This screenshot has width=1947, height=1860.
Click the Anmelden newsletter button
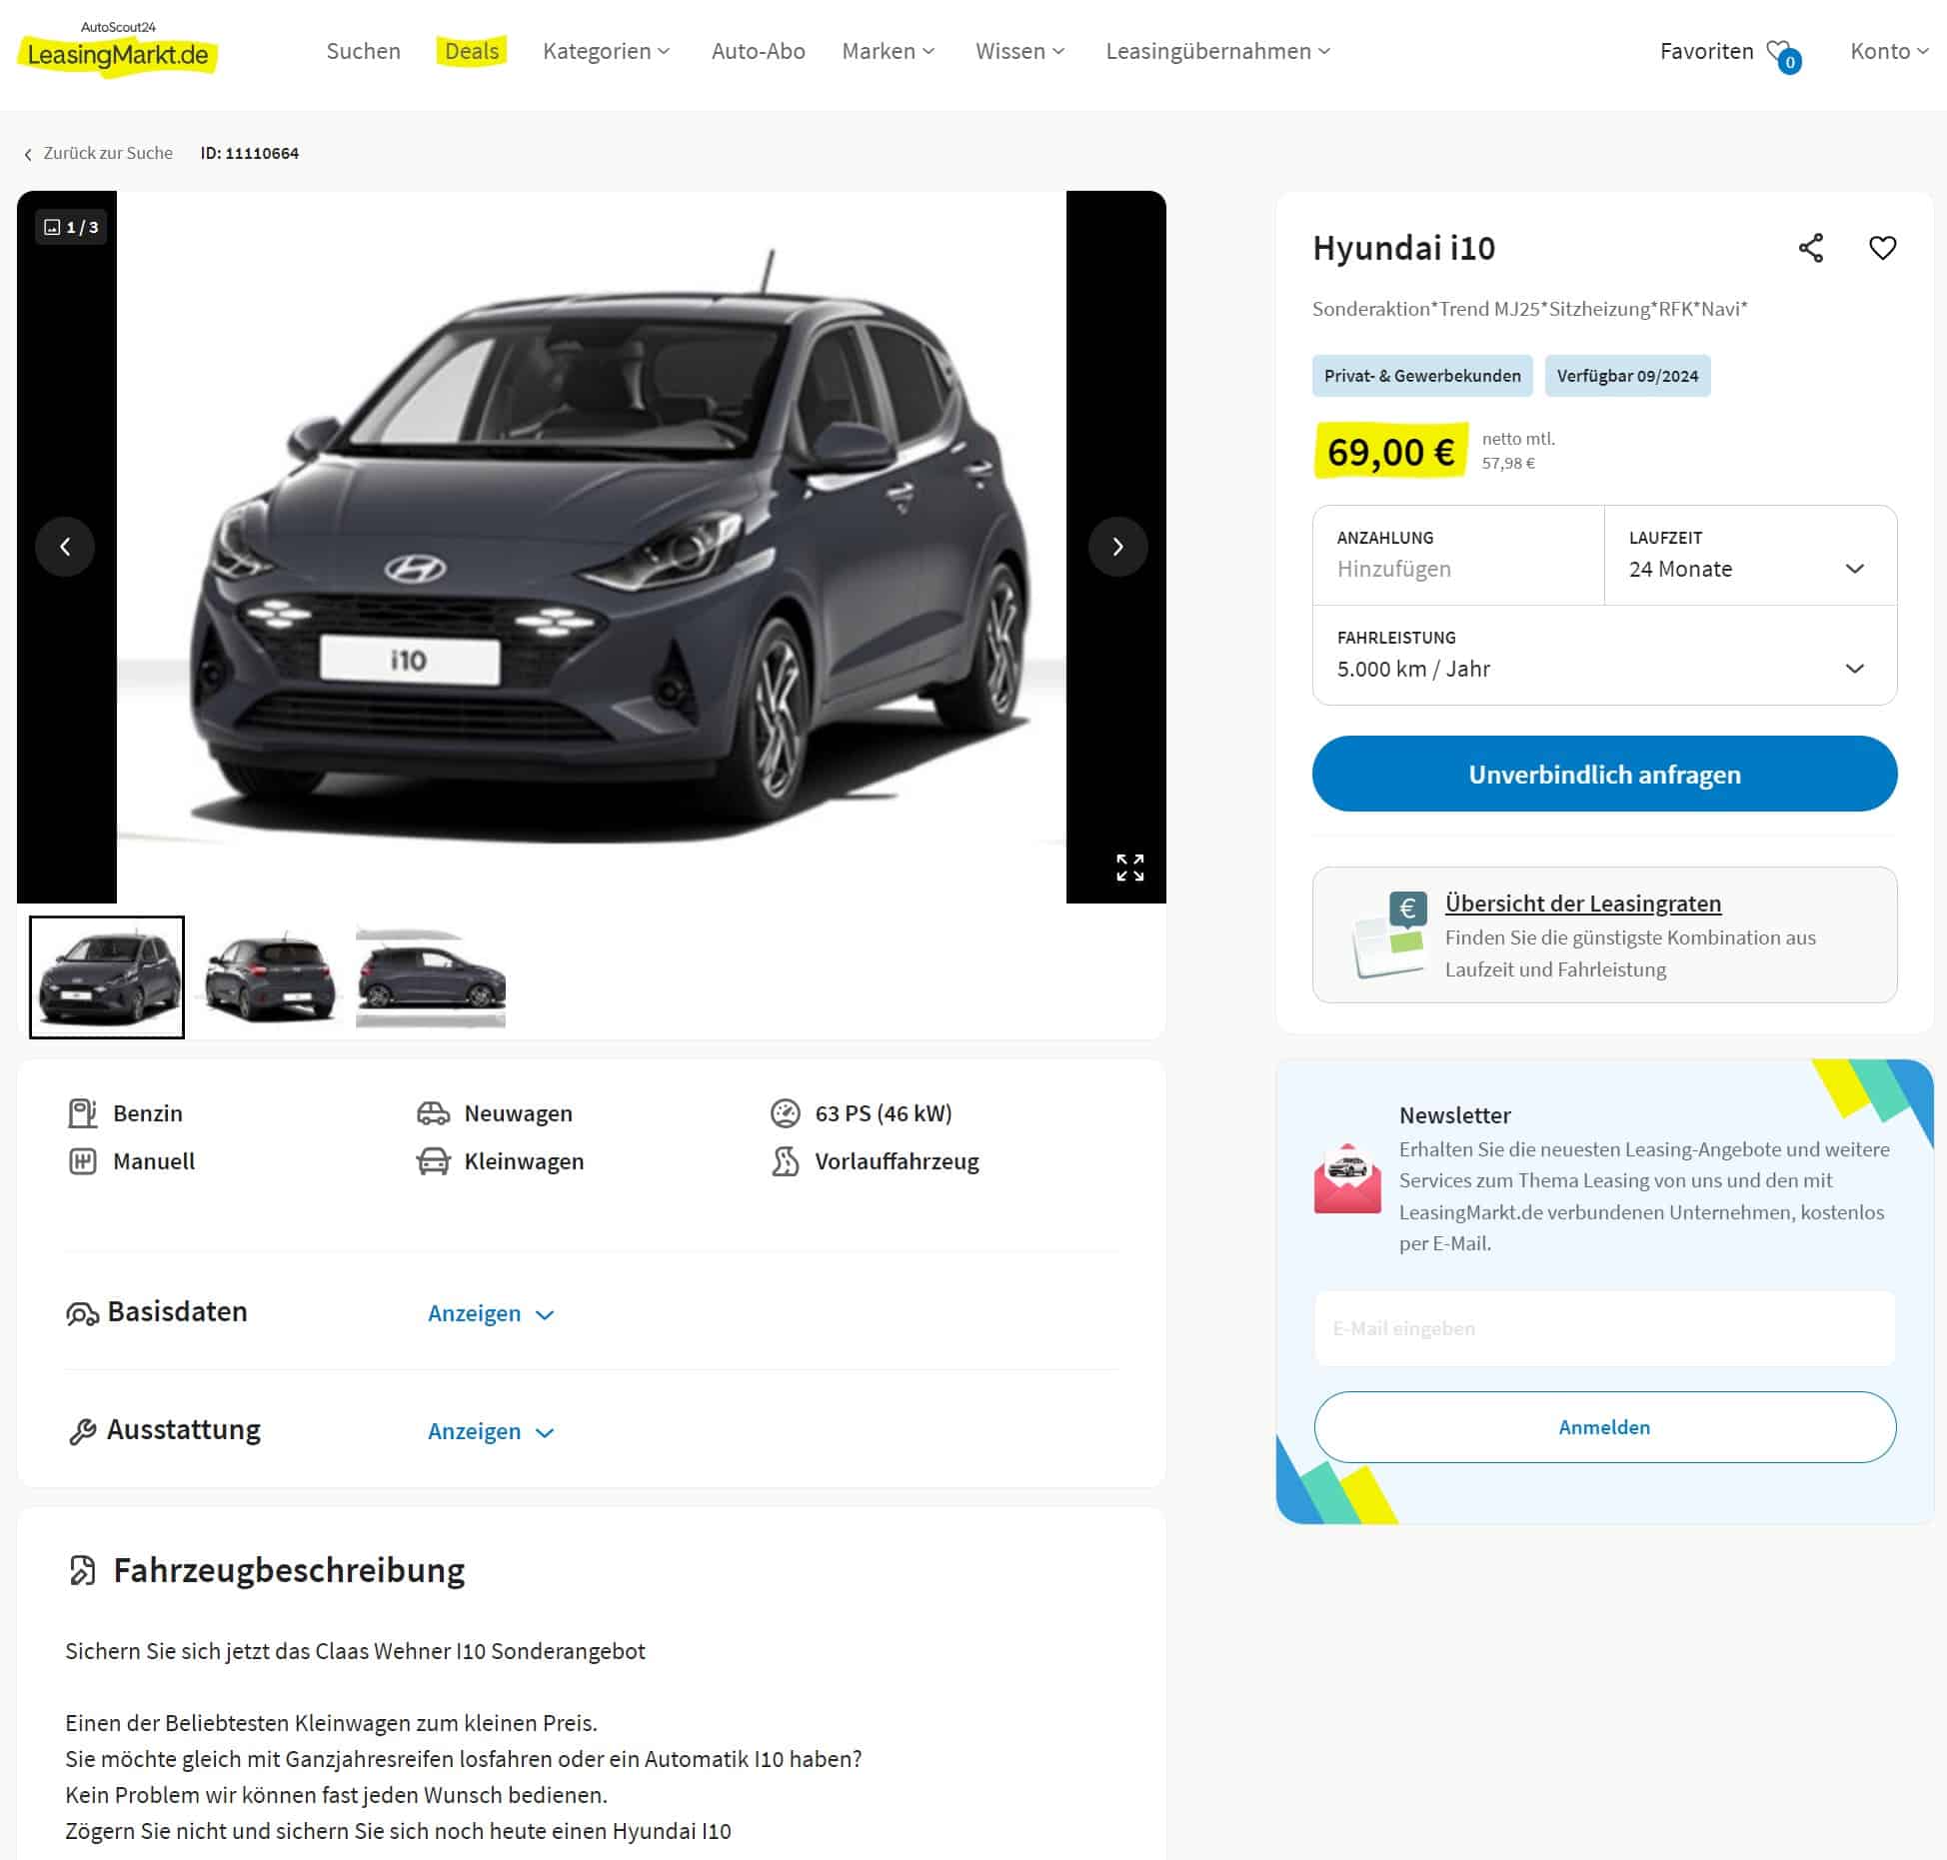[x=1604, y=1427]
